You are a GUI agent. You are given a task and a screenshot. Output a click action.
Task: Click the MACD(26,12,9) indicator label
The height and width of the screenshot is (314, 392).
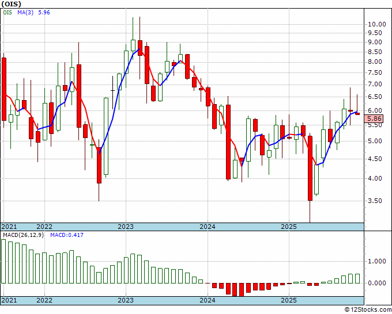[x=23, y=235]
